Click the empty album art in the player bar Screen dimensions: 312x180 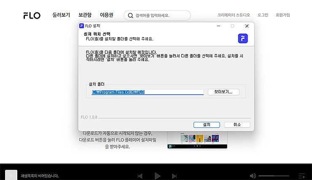coord(11,175)
